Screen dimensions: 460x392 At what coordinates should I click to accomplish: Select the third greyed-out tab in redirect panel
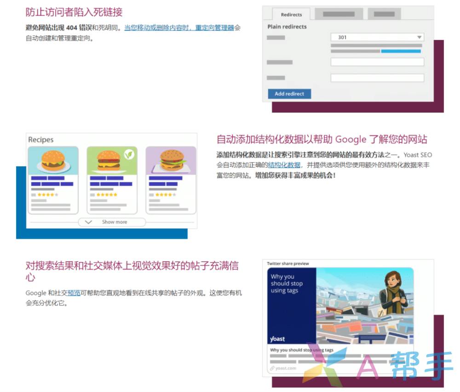384,14
